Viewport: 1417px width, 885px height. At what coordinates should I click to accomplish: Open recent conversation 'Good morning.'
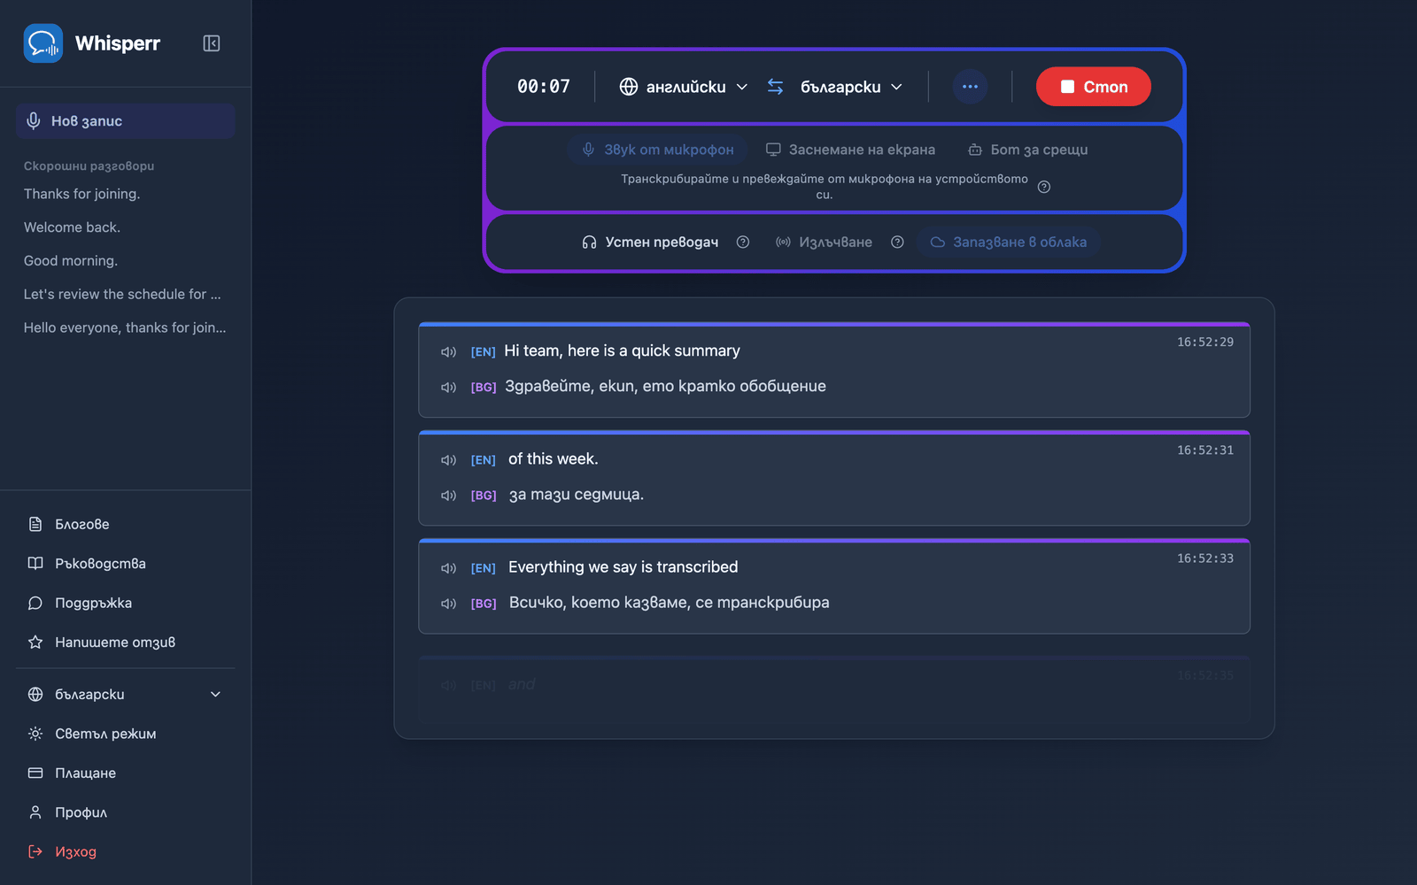(71, 261)
